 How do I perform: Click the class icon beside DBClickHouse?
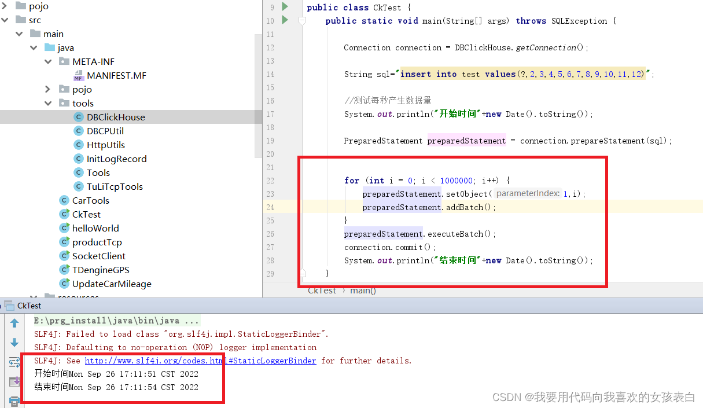pos(78,117)
